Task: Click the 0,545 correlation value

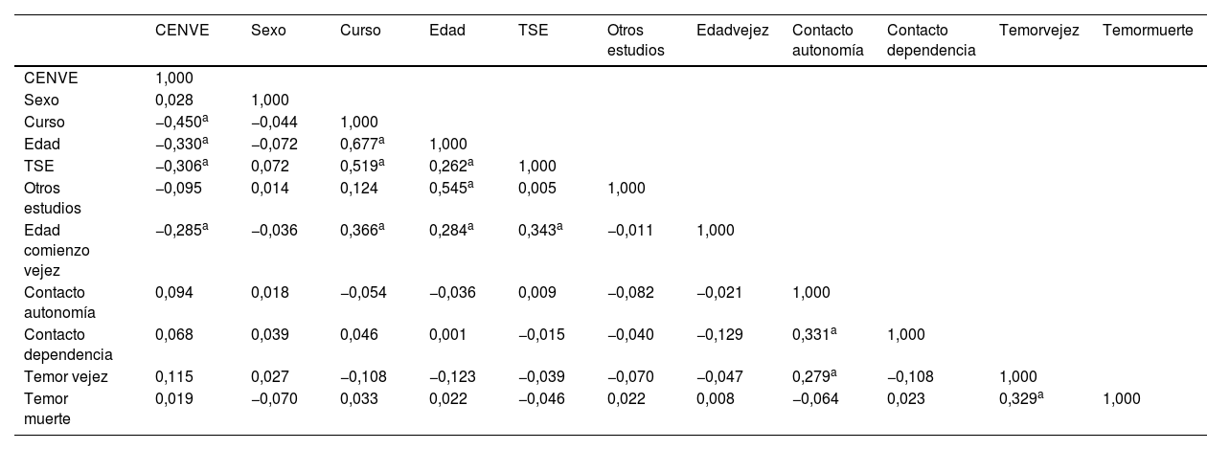Action: (x=450, y=189)
